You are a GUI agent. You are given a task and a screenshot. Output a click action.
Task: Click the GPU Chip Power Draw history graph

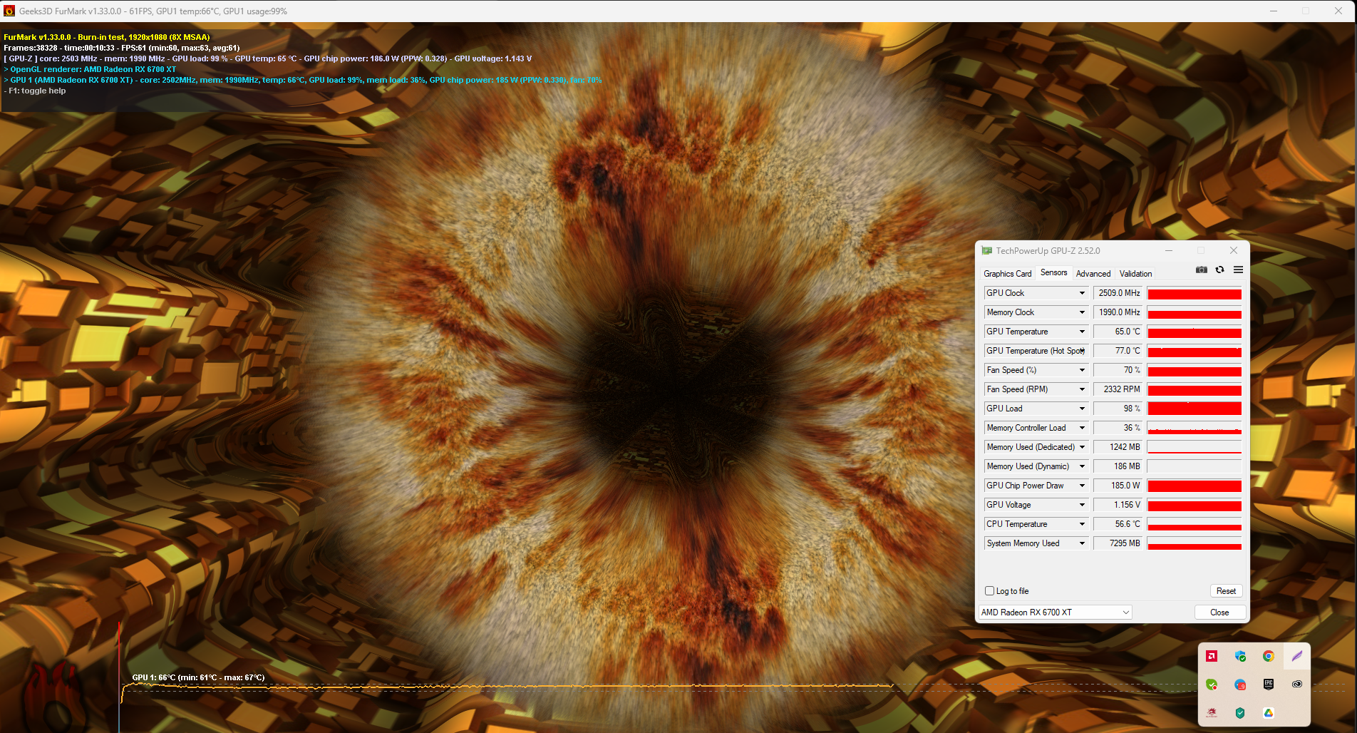click(x=1195, y=486)
